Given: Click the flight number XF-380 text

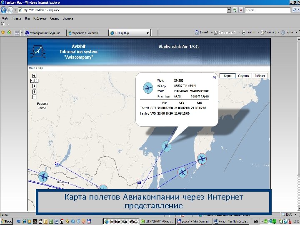Looking at the screenshot, I should click(x=178, y=80).
